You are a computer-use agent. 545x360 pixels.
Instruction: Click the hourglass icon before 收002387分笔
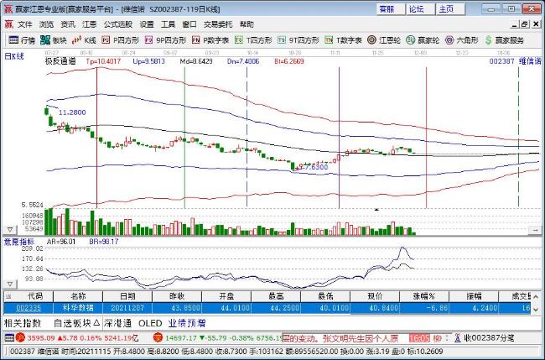click(458, 337)
